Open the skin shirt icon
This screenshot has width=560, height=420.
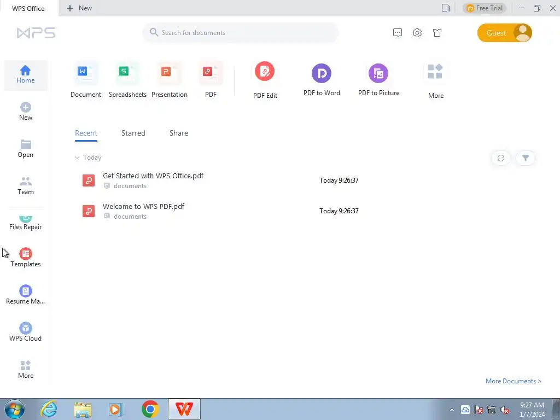click(x=437, y=33)
